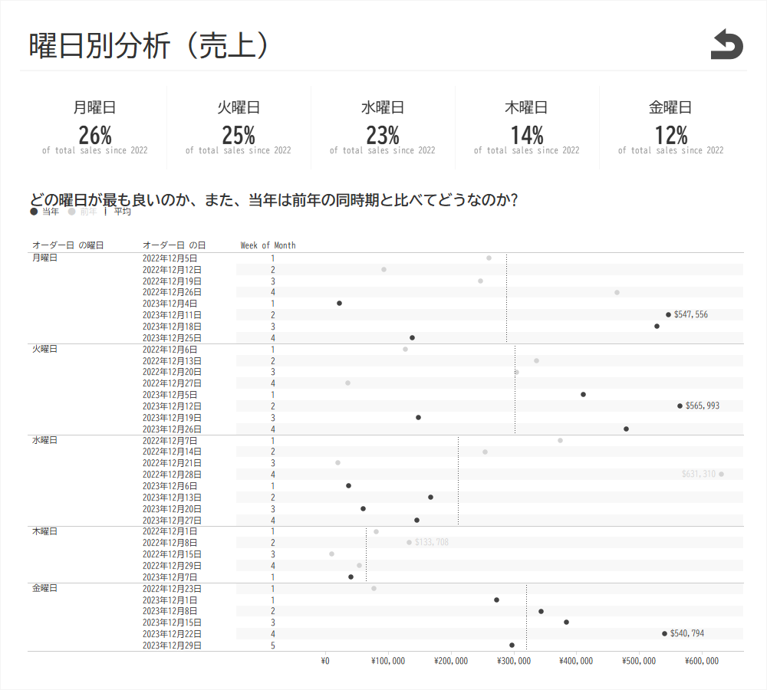Click the オーダー日 の曜日 column header
The height and width of the screenshot is (690, 767).
tap(67, 245)
